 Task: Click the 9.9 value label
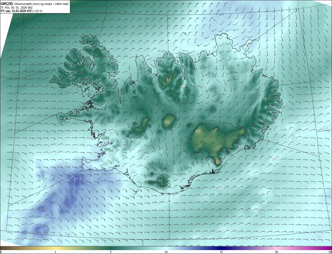pos(174,199)
